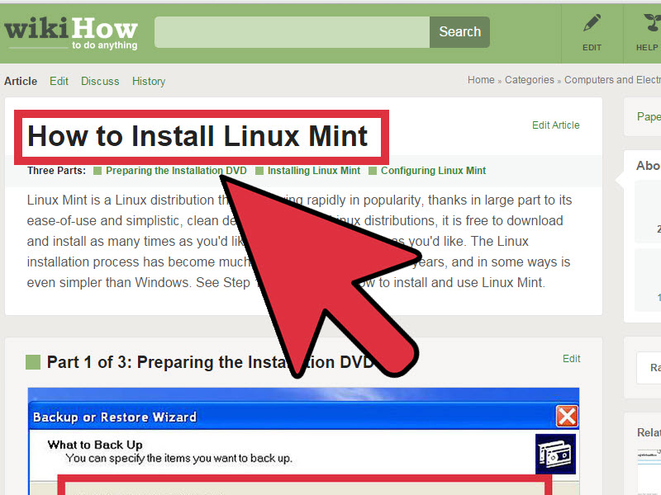Click the How to Install Linux Mint title

tap(197, 136)
